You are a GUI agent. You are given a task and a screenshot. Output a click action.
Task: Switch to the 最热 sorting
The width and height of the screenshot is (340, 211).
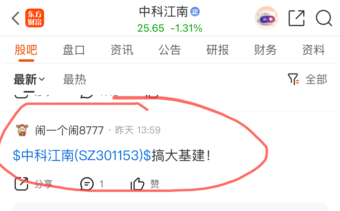(75, 79)
